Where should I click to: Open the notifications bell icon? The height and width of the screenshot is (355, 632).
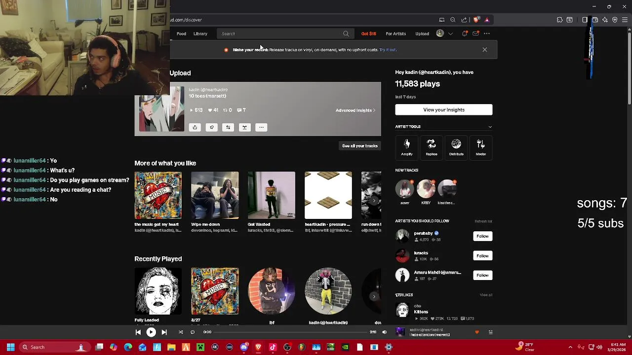(465, 34)
